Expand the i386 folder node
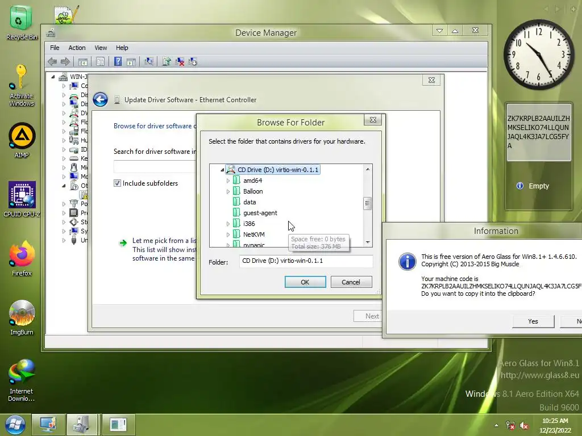The width and height of the screenshot is (582, 436). pos(228,224)
